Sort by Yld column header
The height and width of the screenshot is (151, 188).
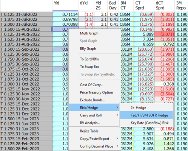point(65,6)
